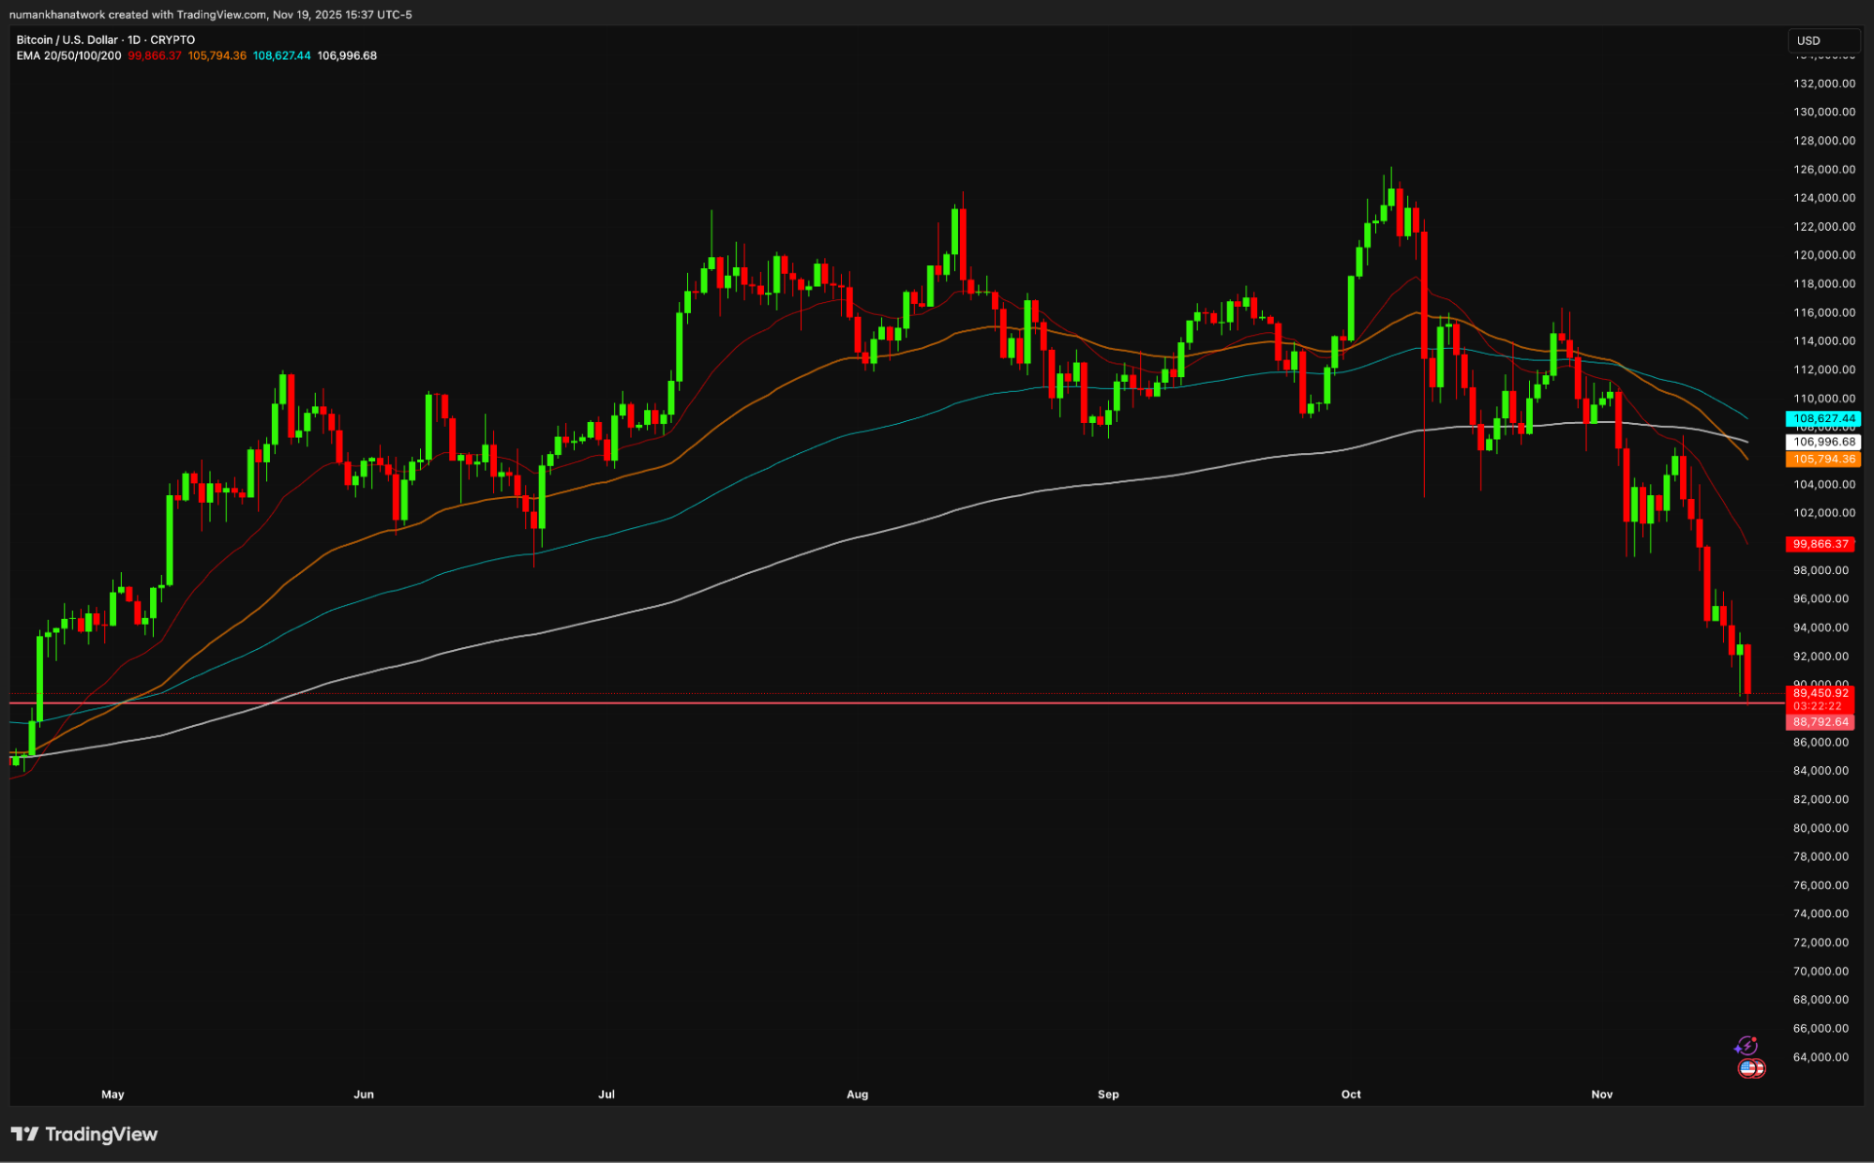
Task: Select the red horizontal support line
Action: [x=844, y=701]
